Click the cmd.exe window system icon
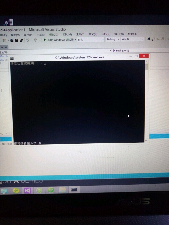This screenshot has height=225, width=169. pyautogui.click(x=12, y=58)
